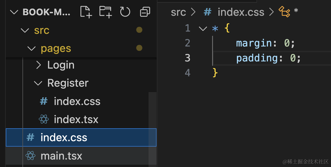Click the React icon beside Register index.tsx

point(44,119)
